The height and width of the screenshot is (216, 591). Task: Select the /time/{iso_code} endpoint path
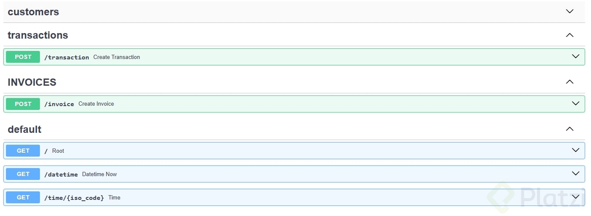74,198
